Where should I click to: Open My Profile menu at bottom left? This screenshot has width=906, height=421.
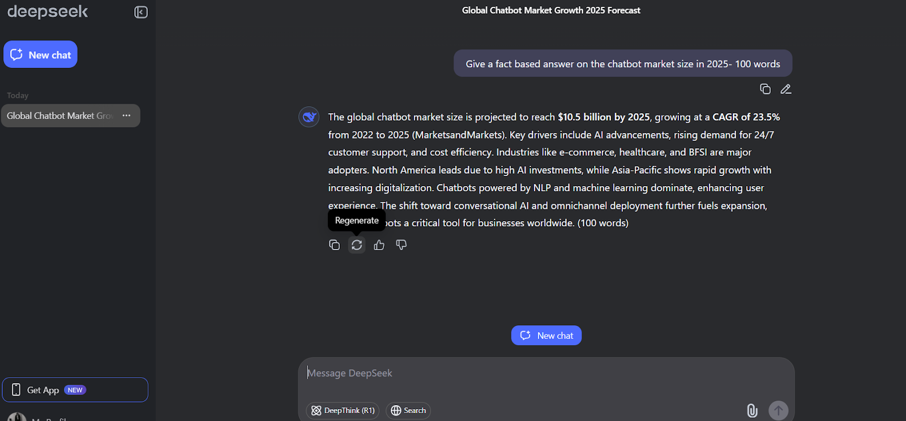[x=45, y=419]
